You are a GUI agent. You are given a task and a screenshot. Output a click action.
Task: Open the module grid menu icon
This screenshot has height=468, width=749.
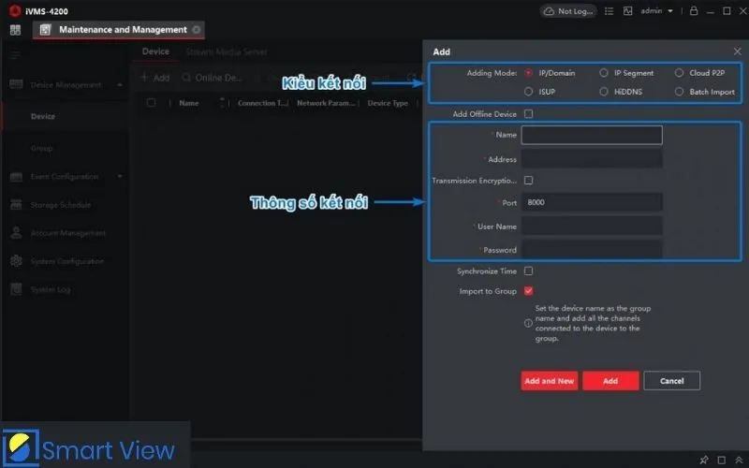tap(15, 30)
